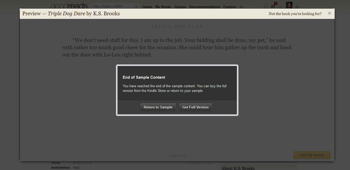Open the notifications icon left of the envelope
Viewport: 350px width, 170px height.
pyautogui.click(x=265, y=6)
